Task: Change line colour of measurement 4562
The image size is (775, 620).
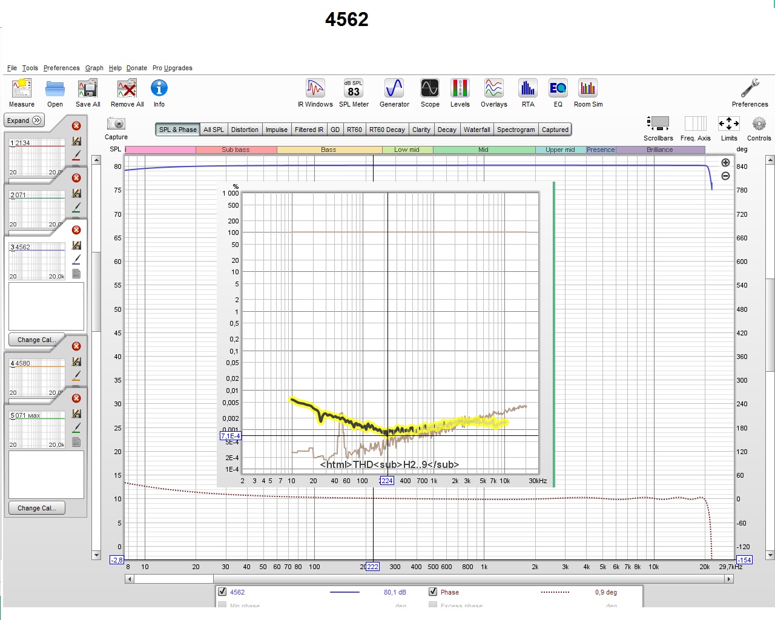Action: tap(76, 259)
